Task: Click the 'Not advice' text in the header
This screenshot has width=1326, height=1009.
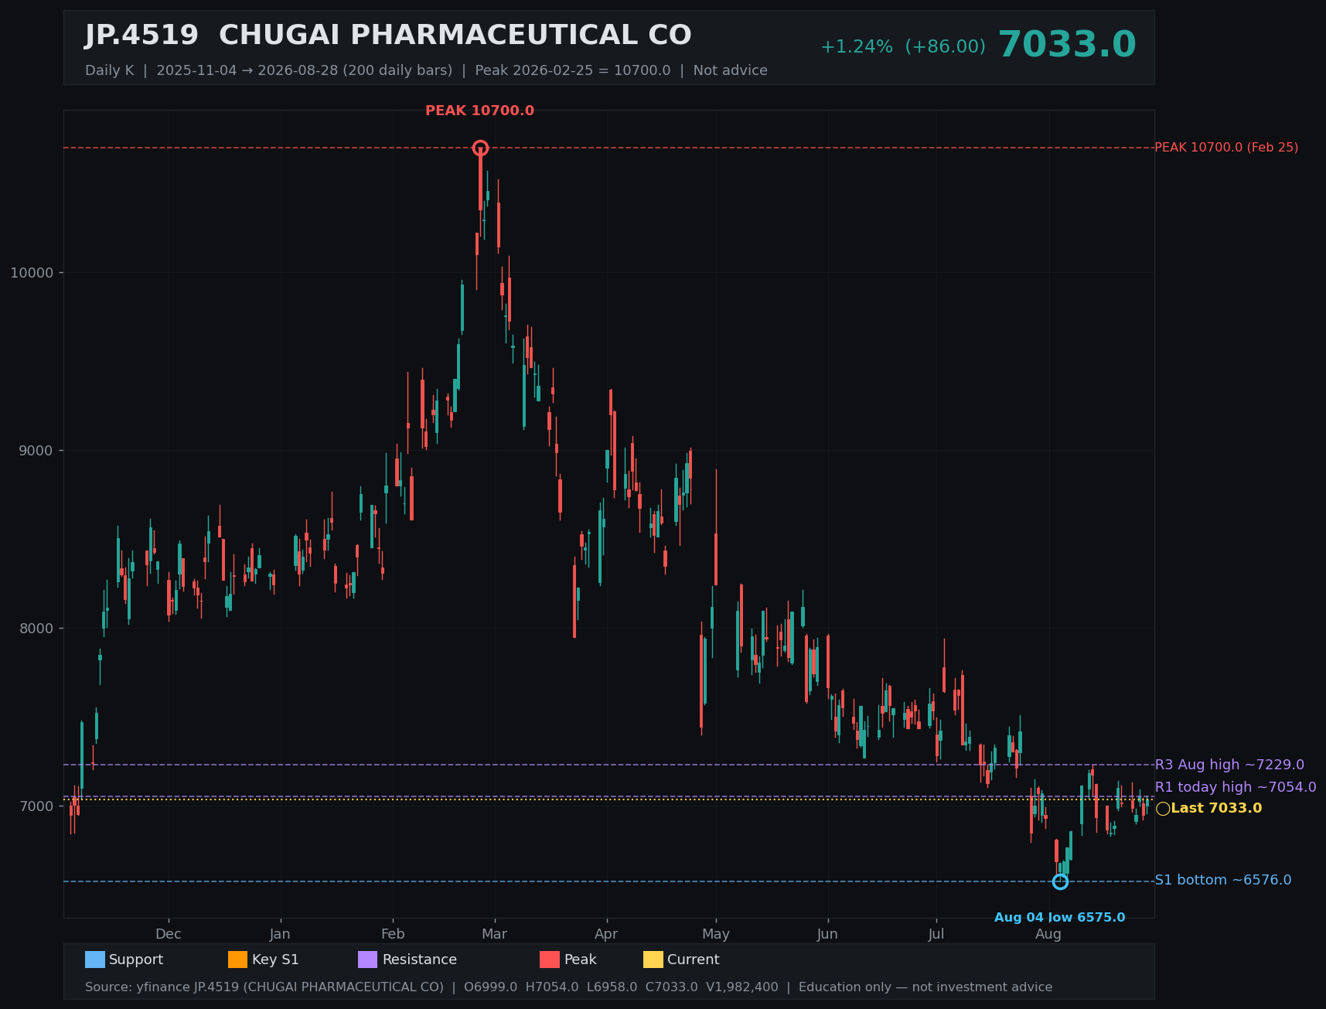Action: click(x=731, y=70)
